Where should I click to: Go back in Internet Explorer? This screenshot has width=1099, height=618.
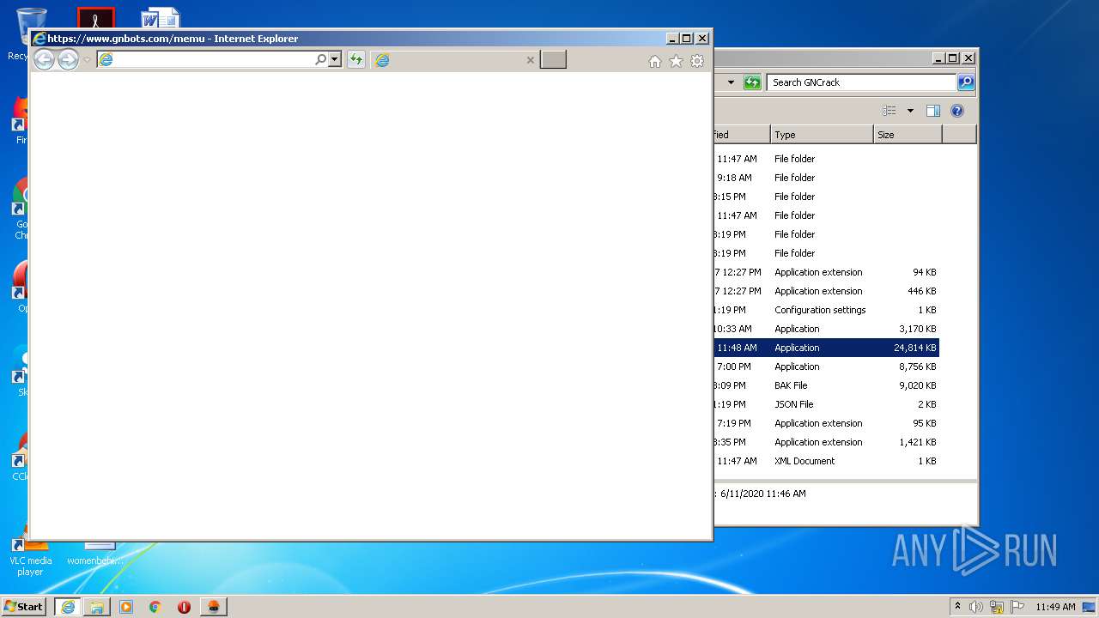[x=44, y=59]
